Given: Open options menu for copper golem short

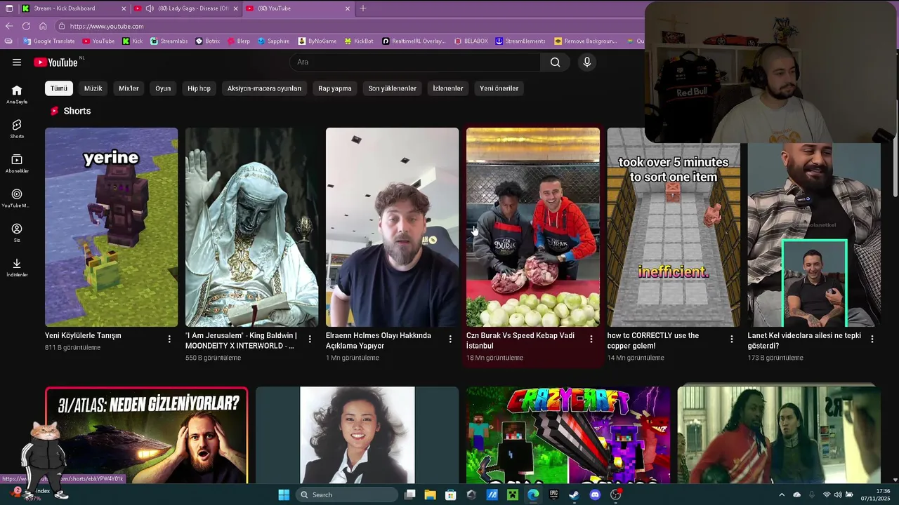Looking at the screenshot, I should [x=731, y=339].
